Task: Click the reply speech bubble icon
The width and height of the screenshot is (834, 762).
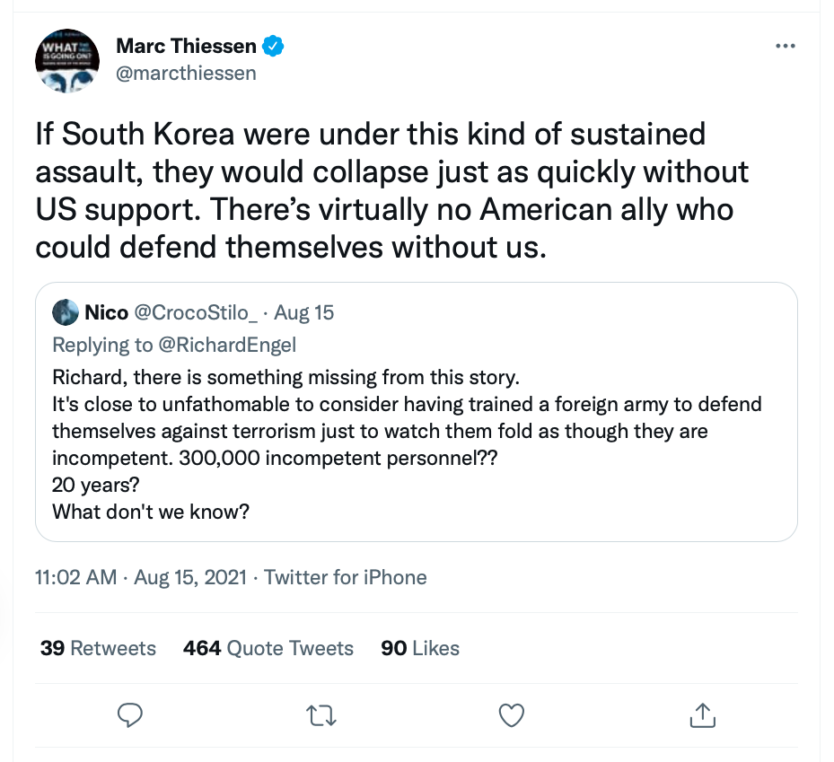Action: pyautogui.click(x=131, y=714)
